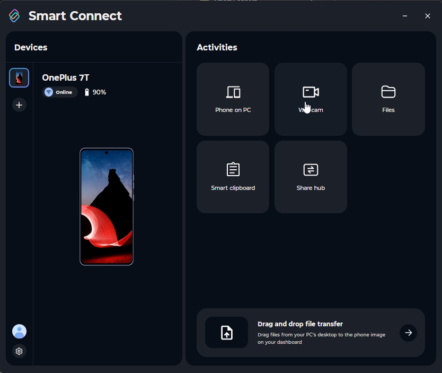Select the Devices panel header
The width and height of the screenshot is (442, 373).
coord(30,47)
